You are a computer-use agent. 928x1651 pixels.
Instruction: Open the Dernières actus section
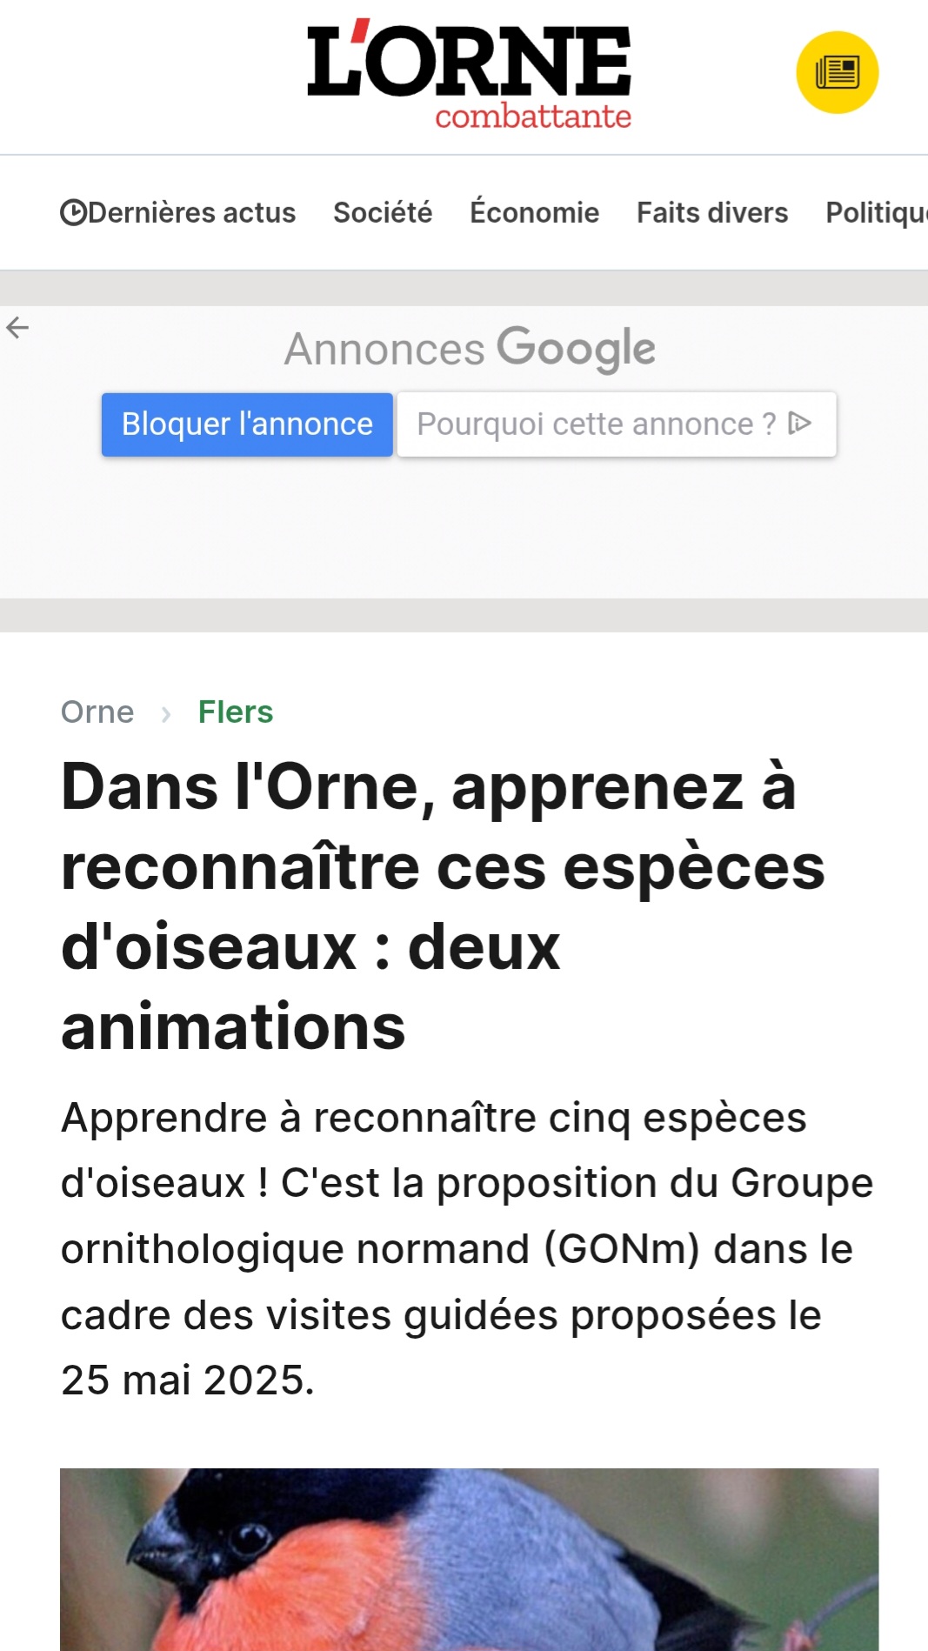pyautogui.click(x=191, y=213)
